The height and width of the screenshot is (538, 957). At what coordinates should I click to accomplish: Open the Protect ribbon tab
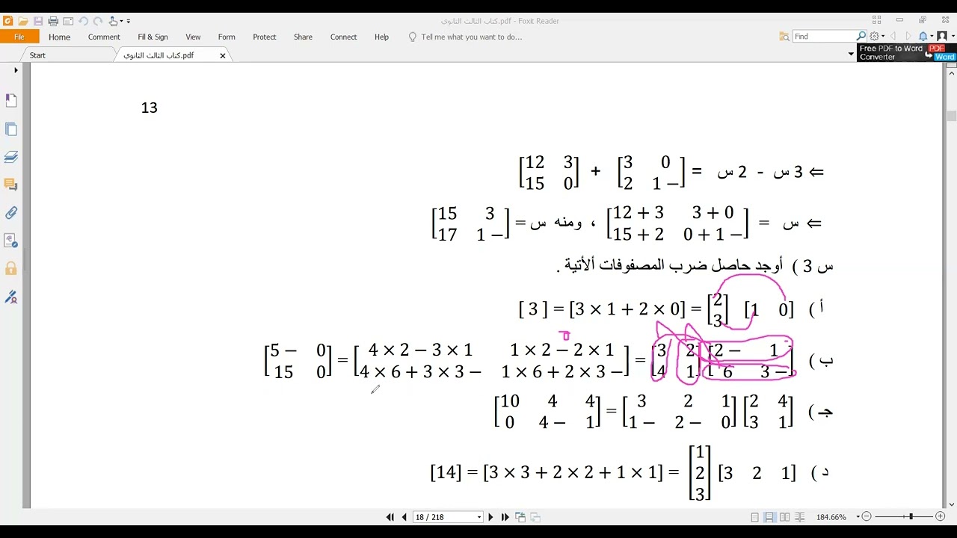pos(265,37)
